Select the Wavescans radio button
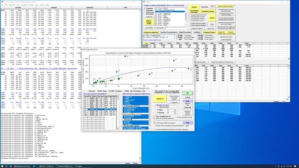This screenshot has width=299, height=168. [x=149, y=12]
